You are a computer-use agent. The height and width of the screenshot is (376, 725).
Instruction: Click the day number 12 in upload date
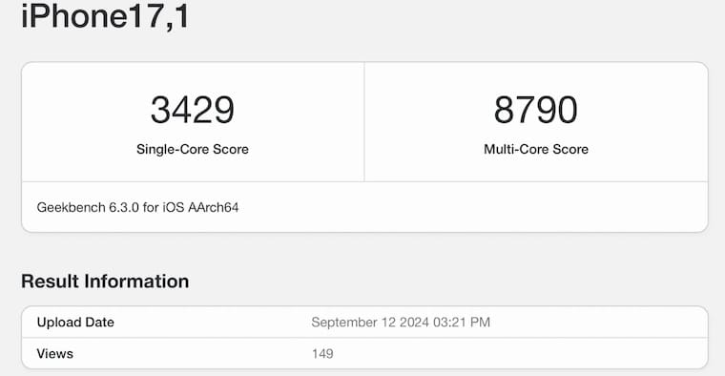click(x=388, y=322)
